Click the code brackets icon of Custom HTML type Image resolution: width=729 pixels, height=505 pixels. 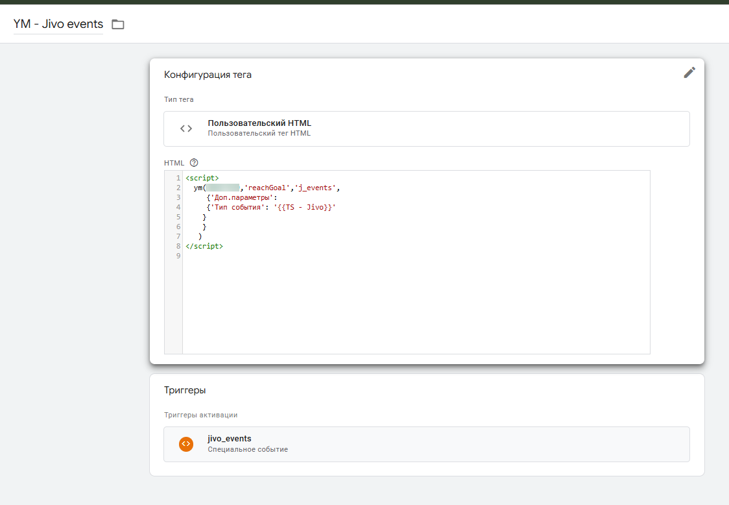coord(186,129)
